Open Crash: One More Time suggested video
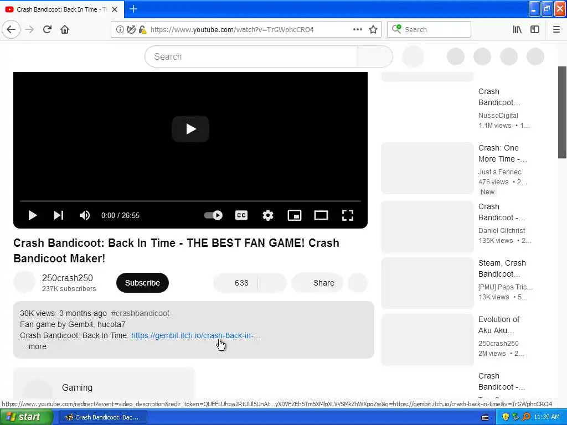The height and width of the screenshot is (425, 567). pos(503,153)
